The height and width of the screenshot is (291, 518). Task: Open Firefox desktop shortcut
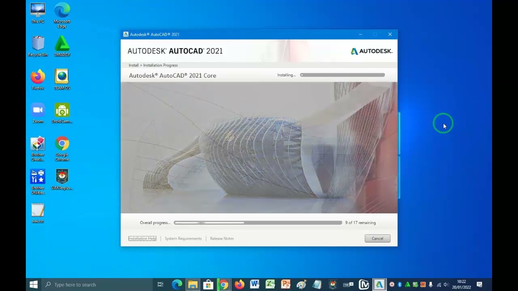pyautogui.click(x=38, y=80)
